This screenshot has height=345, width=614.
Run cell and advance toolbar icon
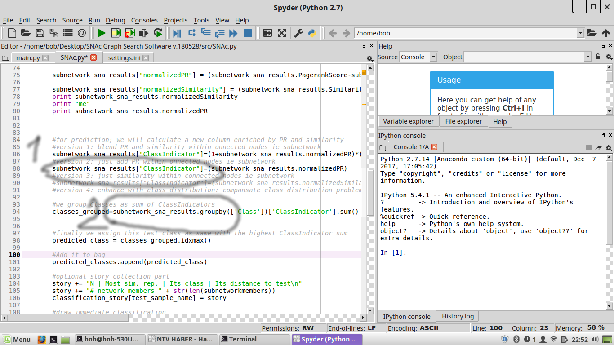tap(130, 33)
